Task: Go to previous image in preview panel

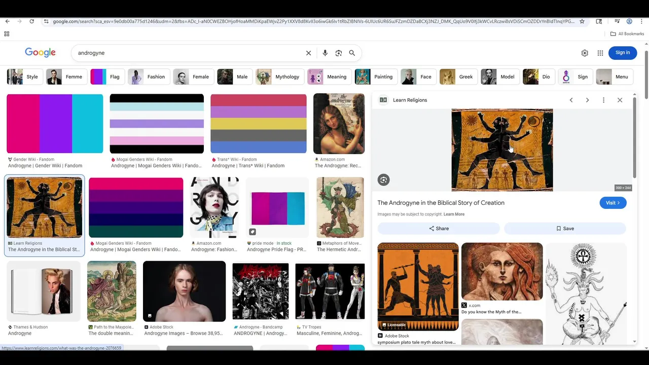Action: click(x=571, y=100)
